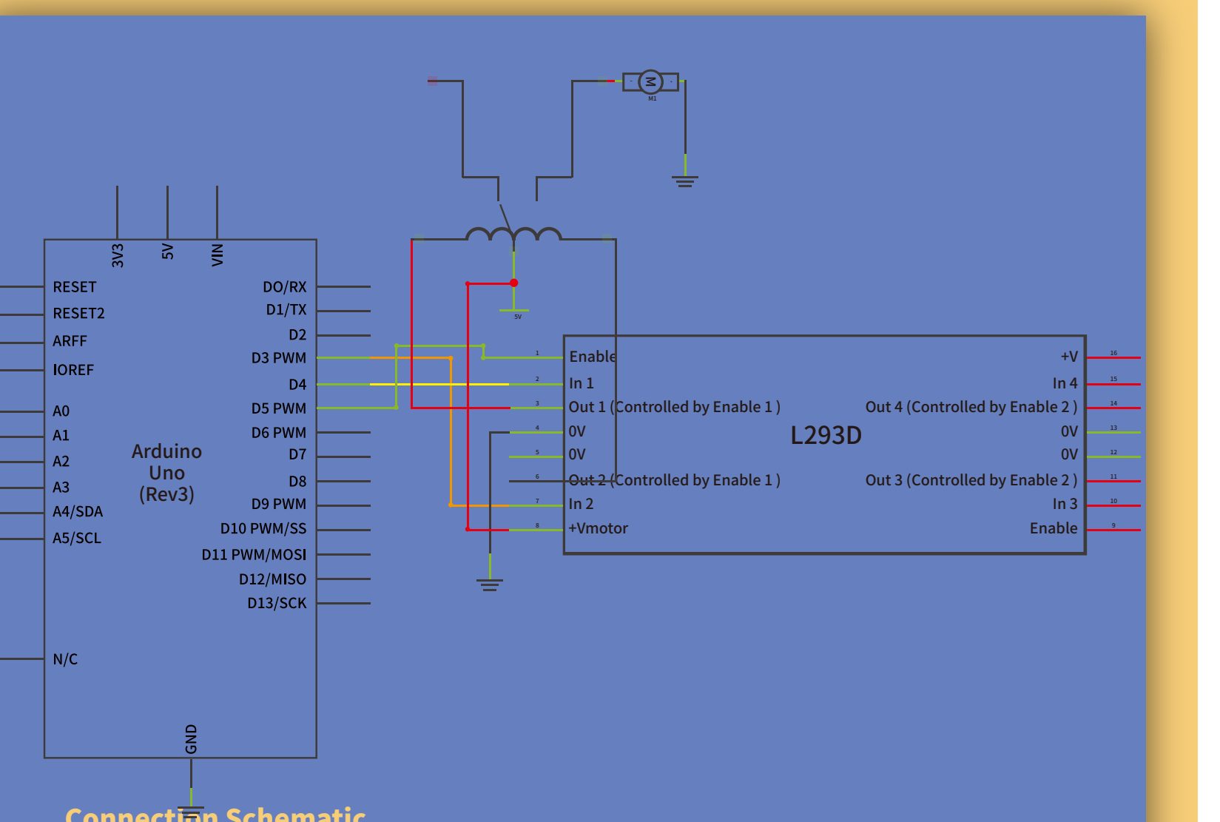This screenshot has width=1220, height=822.
Task: Select the D12/MISO pin label
Action: click(272, 579)
